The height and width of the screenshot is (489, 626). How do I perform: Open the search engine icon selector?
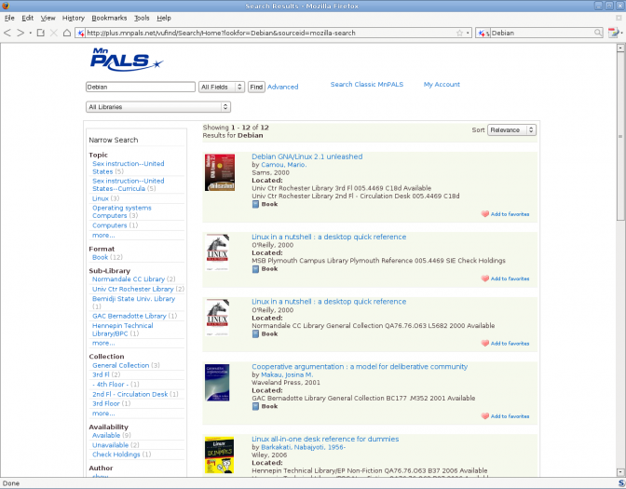point(483,34)
